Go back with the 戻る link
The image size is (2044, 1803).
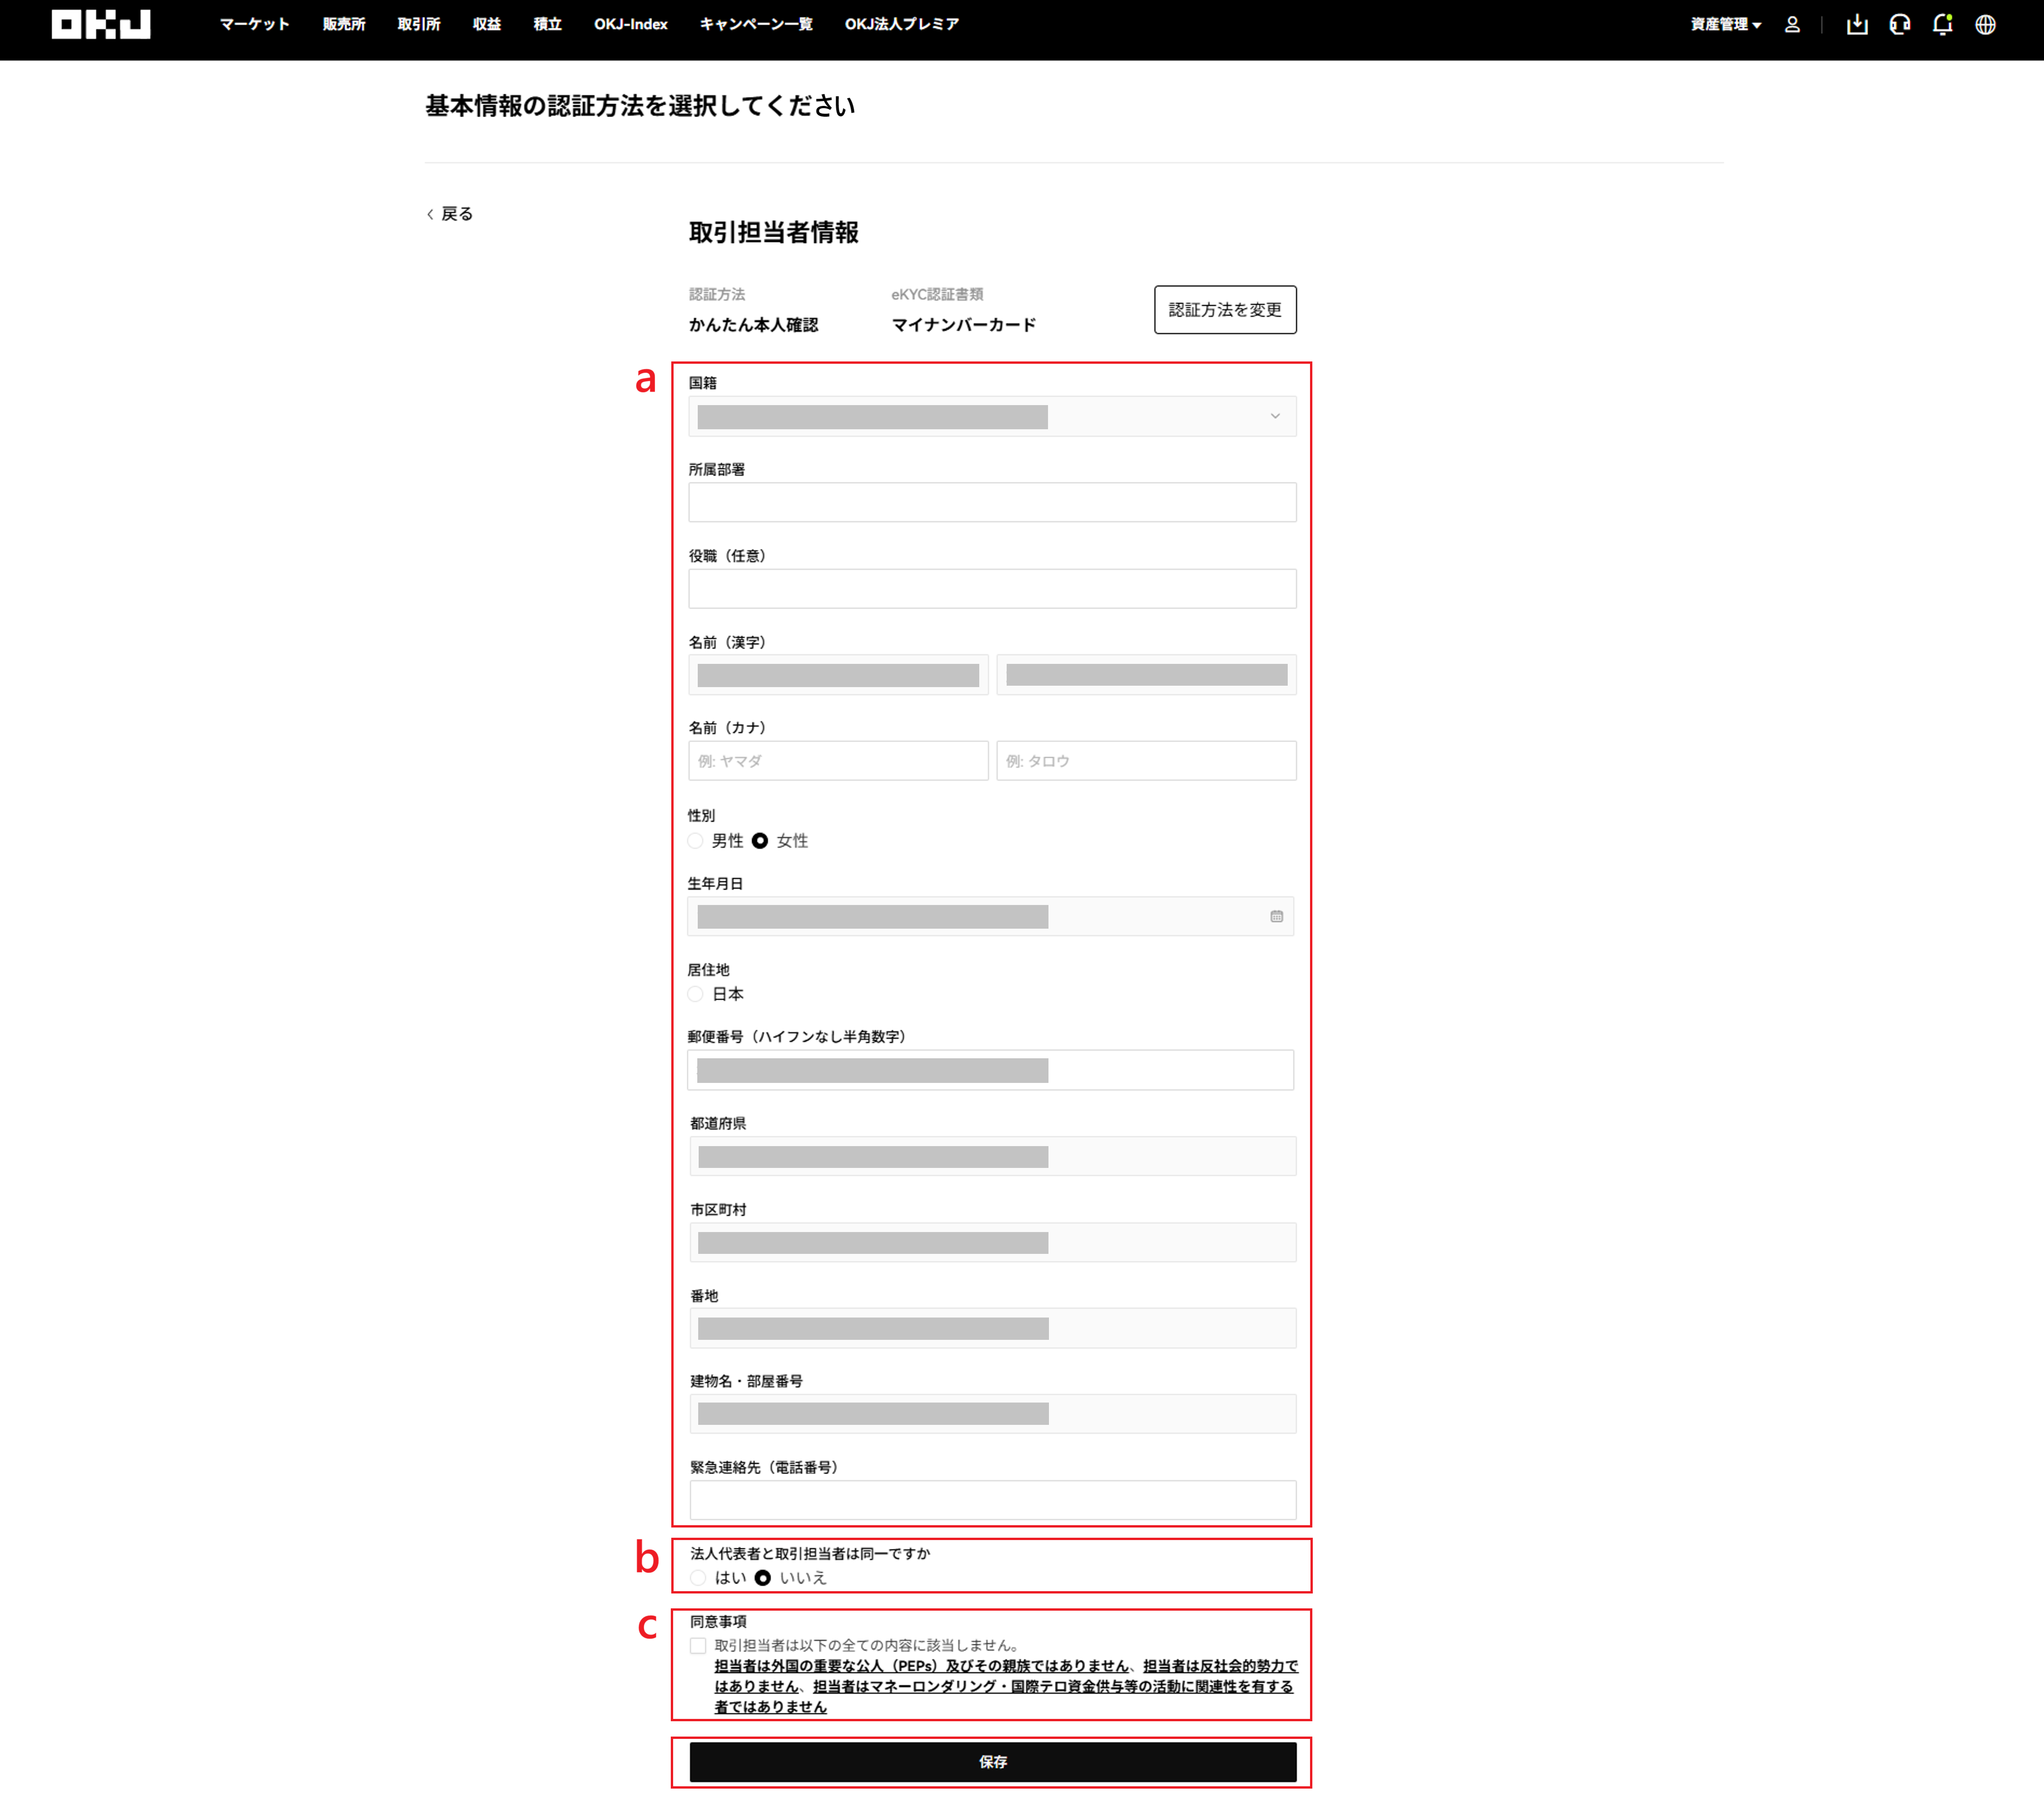click(450, 214)
